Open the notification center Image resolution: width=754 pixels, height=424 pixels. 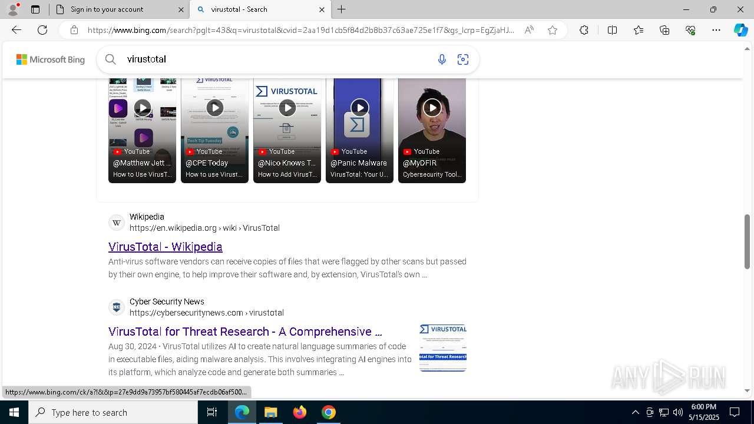(x=735, y=412)
